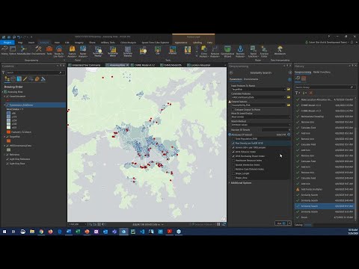This screenshot has height=269, width=359.
Task: Switch Contents to List By Drawing Order
Action: pos(7,79)
